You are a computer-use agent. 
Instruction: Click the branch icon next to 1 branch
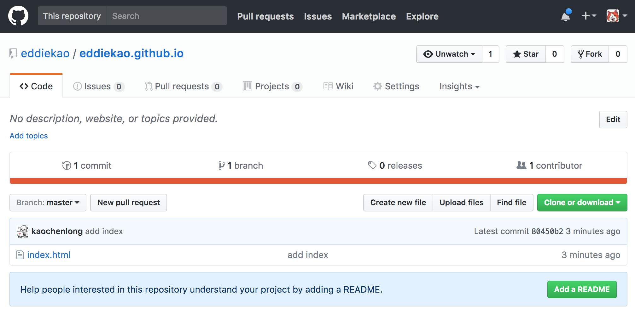221,165
